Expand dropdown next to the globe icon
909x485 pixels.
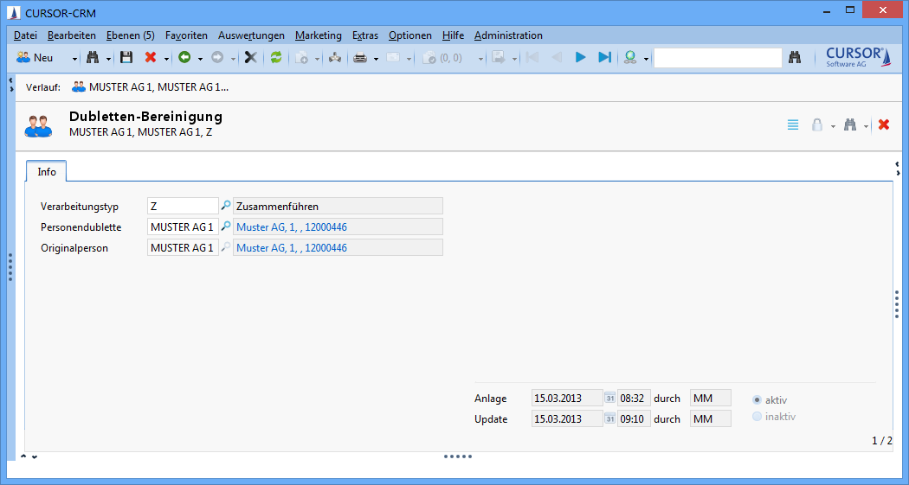point(646,59)
